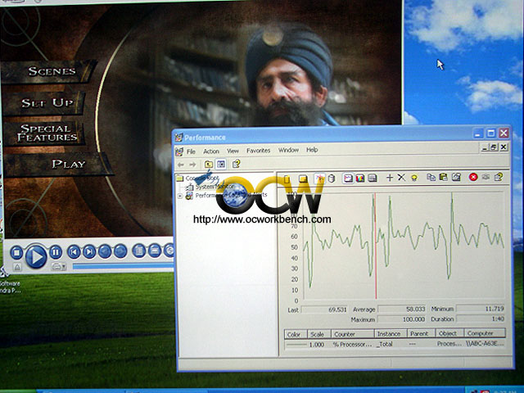Switch to the View Graph display

click(x=348, y=178)
